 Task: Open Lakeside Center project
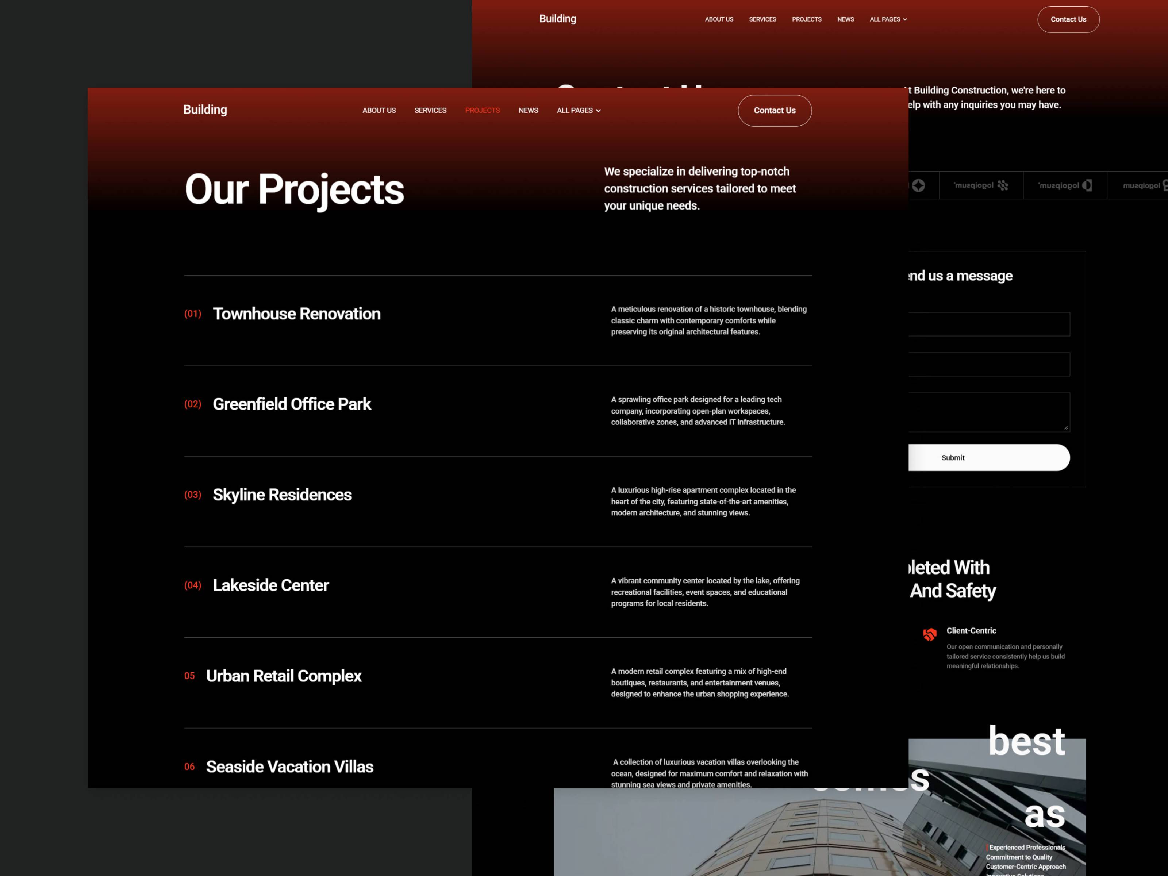(270, 585)
